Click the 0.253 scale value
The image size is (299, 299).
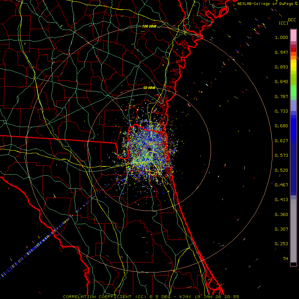point(281,244)
